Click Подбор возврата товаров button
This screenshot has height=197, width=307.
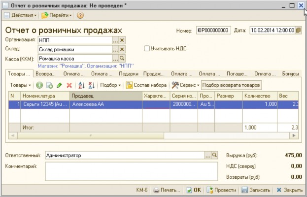[231, 85]
